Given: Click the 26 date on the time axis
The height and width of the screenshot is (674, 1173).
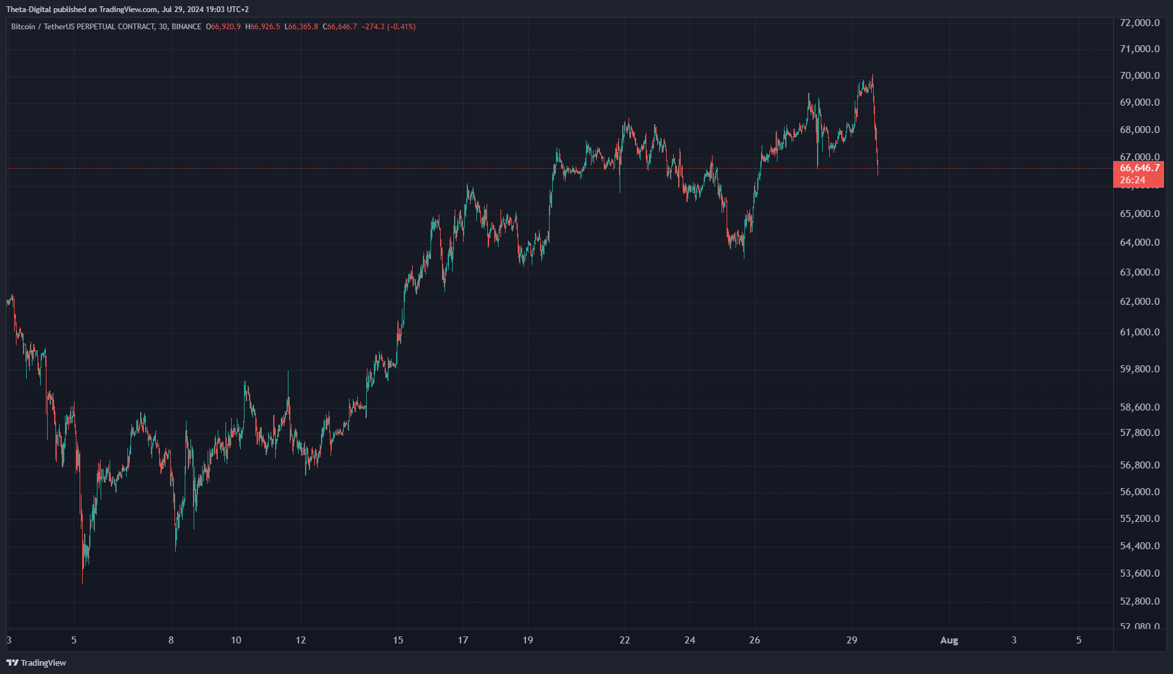Looking at the screenshot, I should [755, 640].
